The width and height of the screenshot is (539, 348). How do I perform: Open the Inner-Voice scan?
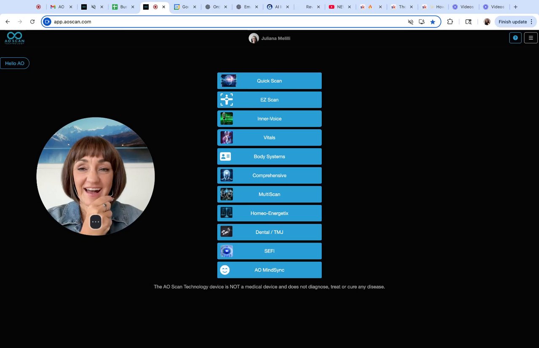pos(269,119)
